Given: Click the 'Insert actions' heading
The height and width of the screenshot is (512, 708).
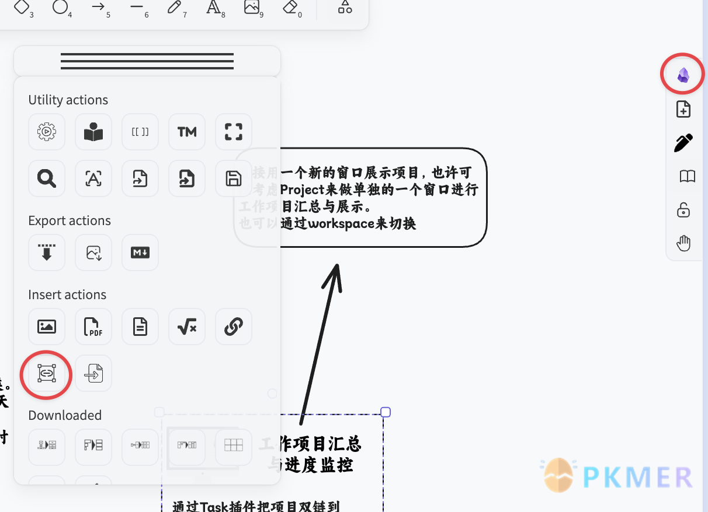Looking at the screenshot, I should pos(67,294).
